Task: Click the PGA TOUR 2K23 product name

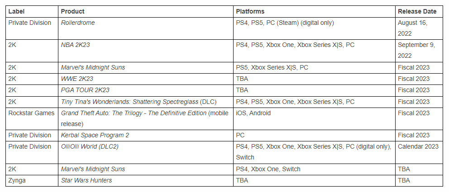Action: pyautogui.click(x=85, y=90)
